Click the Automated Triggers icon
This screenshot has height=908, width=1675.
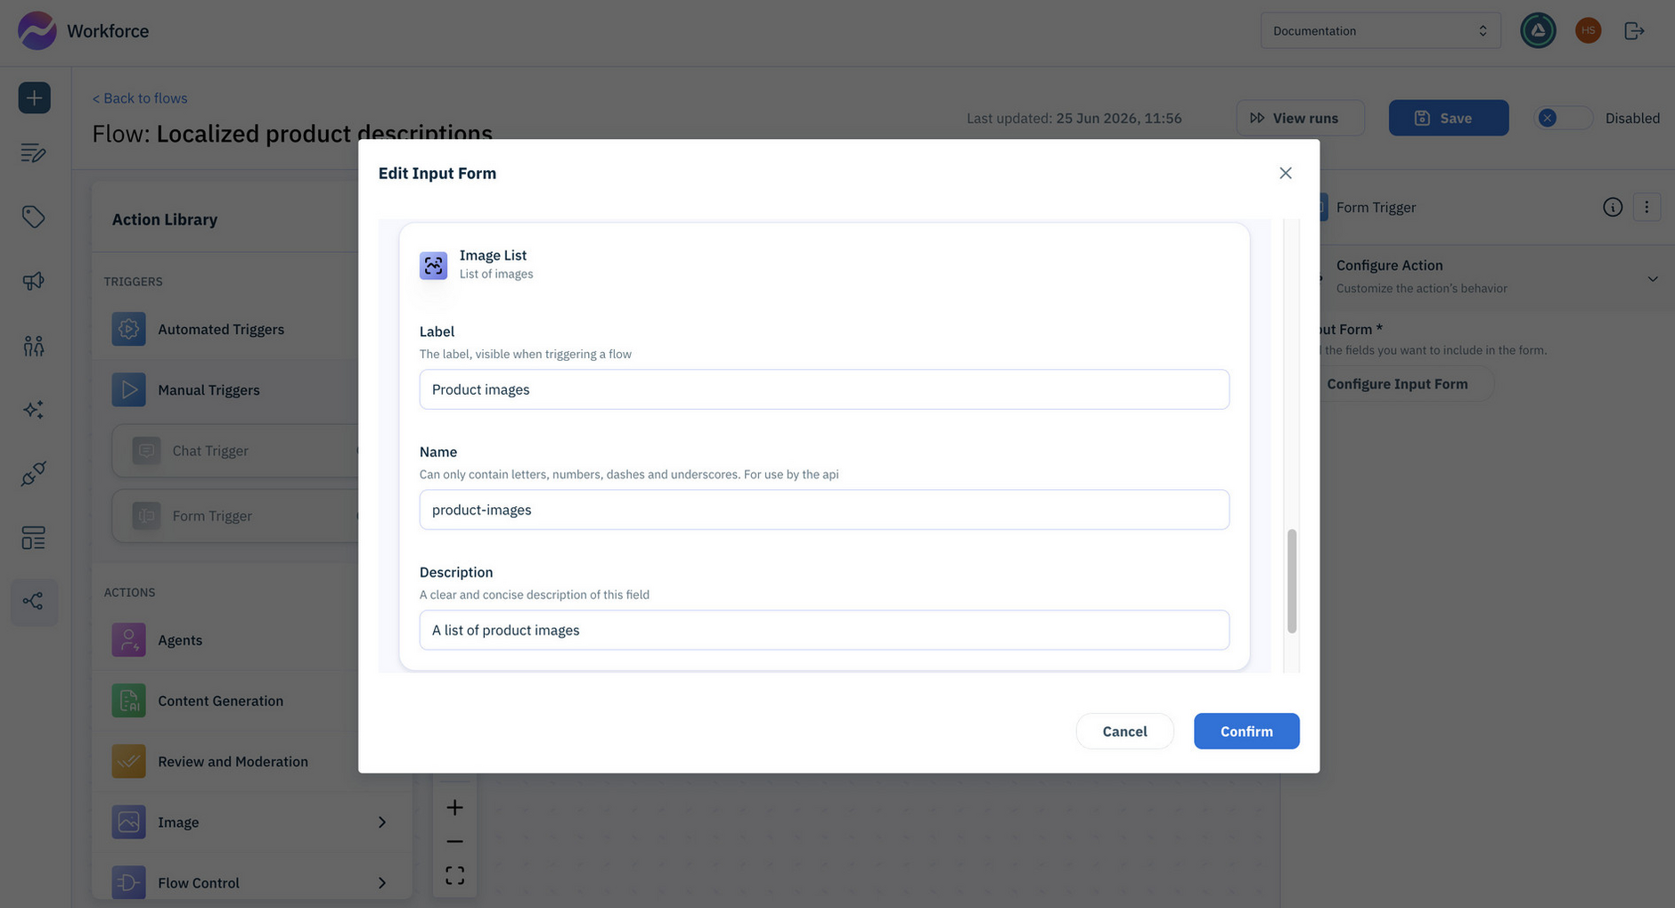click(129, 330)
